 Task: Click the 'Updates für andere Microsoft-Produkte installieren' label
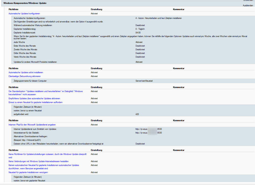pyautogui.click(x=35, y=62)
